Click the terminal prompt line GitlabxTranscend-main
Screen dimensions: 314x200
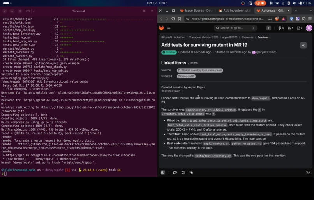coord(61,170)
